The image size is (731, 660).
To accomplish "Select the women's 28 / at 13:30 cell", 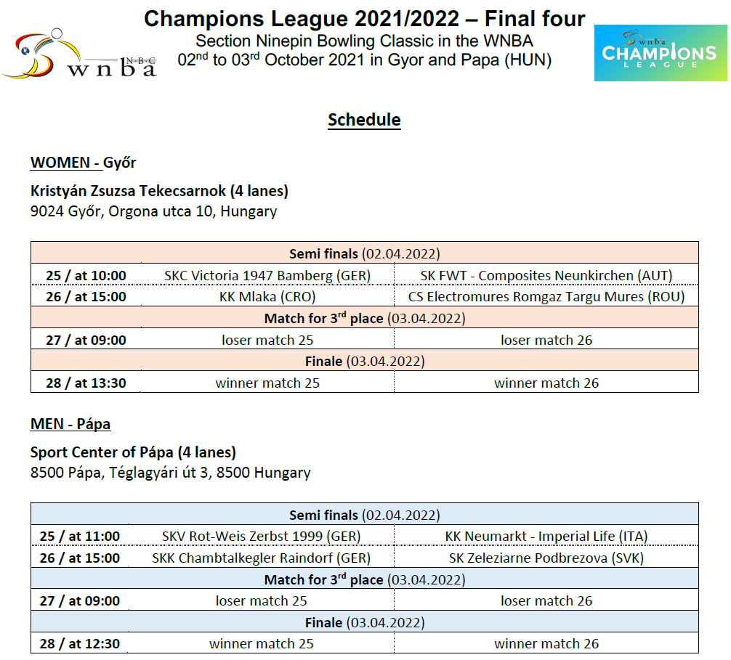I will click(x=86, y=383).
